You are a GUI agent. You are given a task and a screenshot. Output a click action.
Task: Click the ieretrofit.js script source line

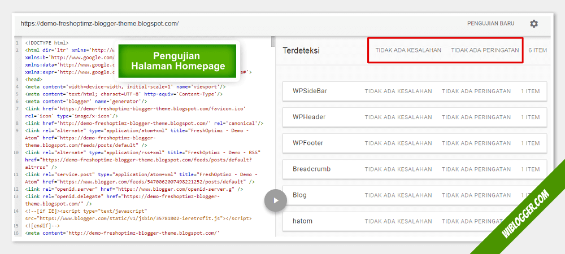[138, 218]
